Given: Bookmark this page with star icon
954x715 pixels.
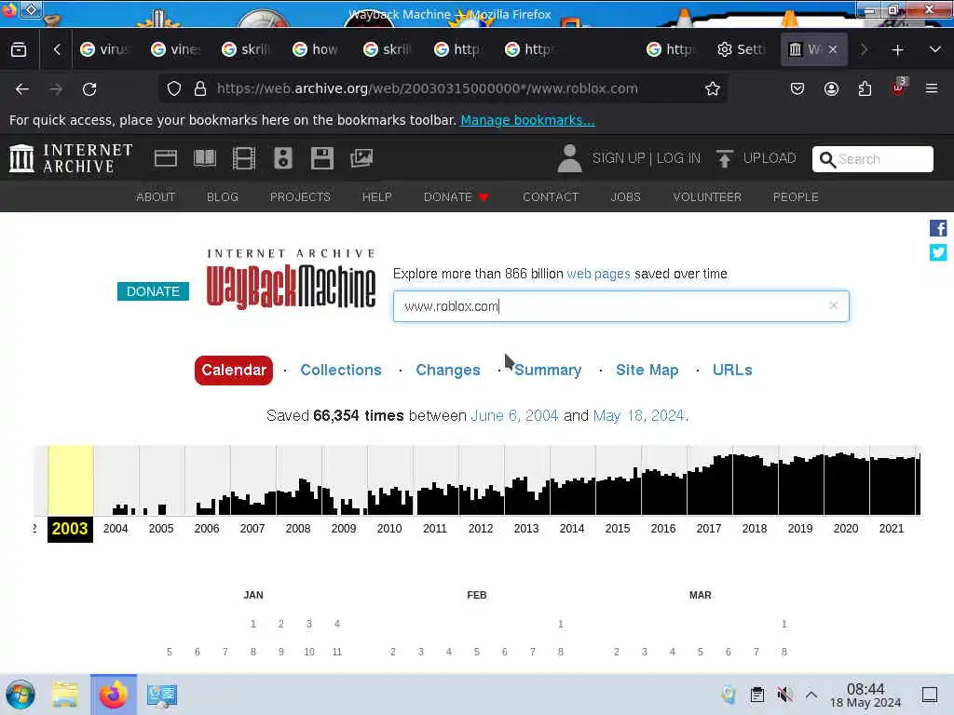Looking at the screenshot, I should coord(713,88).
